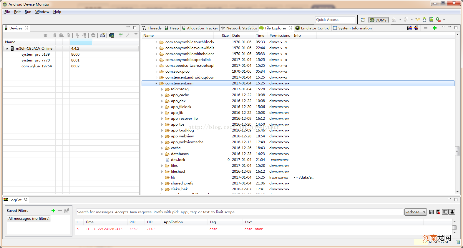Select the dex.lock file
The width and height of the screenshot is (463, 248).
178,160
